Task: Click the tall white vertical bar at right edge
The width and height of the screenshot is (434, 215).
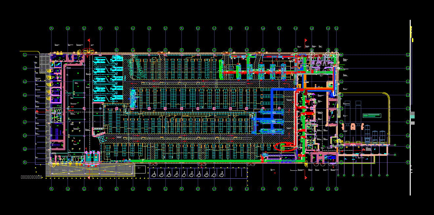Action: (410, 147)
